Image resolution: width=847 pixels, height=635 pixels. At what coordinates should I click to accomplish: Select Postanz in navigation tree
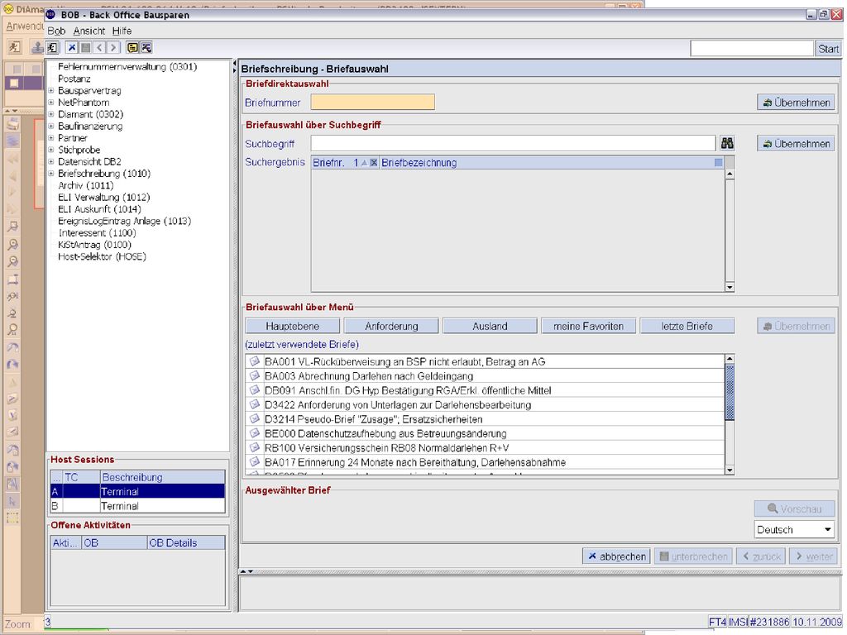click(x=74, y=79)
